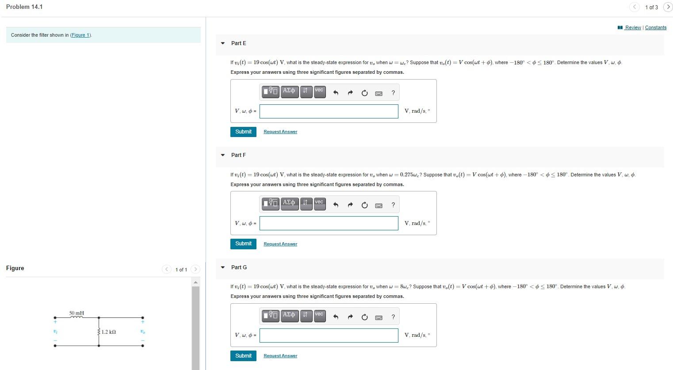Click the vec icon in Part F toolbar
Screen dimensions: 673x370
319,204
